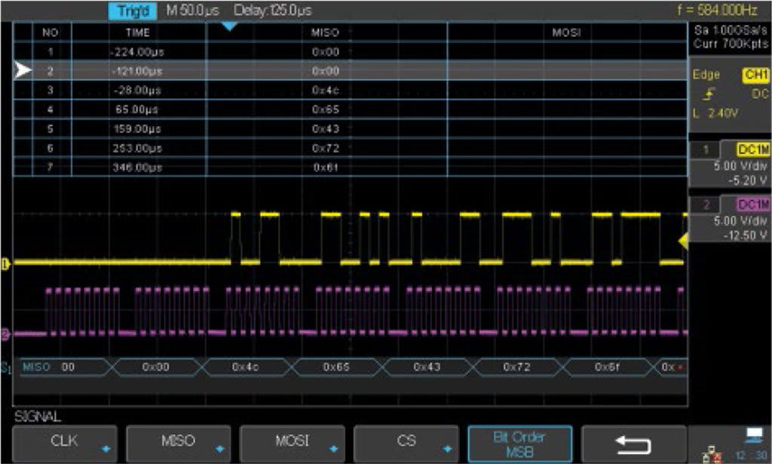Click the decoded 0x4c bus packet
Image resolution: width=772 pixels, height=464 pixels.
(x=246, y=367)
